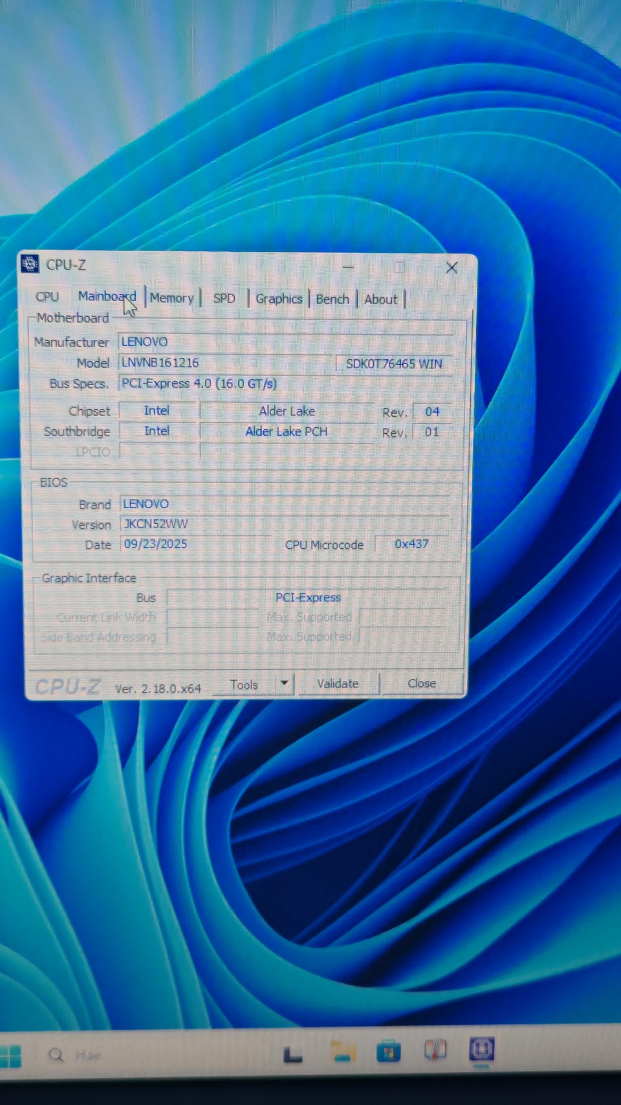Click southbridge revision value 01
The width and height of the screenshot is (621, 1105).
click(432, 432)
